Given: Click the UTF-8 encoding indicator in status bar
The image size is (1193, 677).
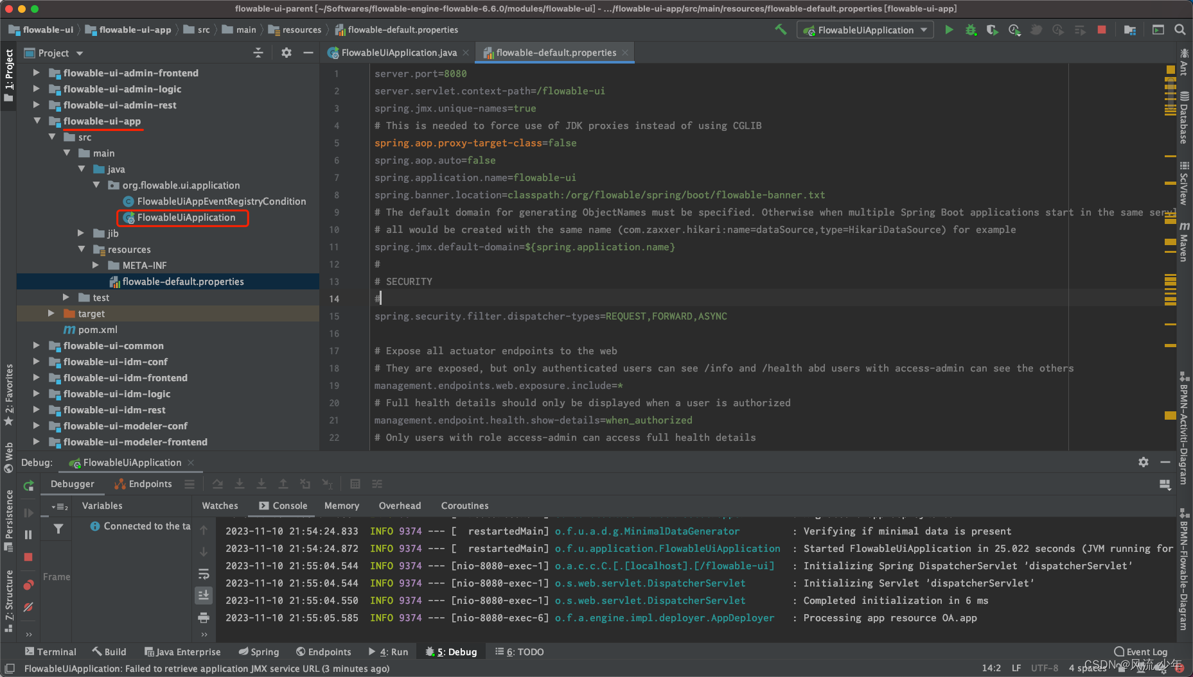Looking at the screenshot, I should tap(1044, 667).
